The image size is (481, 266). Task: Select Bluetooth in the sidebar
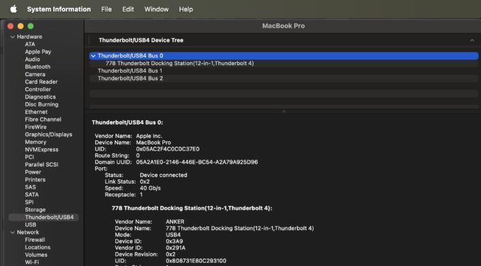(x=37, y=67)
